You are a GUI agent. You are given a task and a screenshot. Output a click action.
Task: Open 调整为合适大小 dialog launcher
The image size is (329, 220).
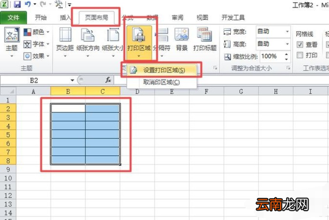click(288, 68)
